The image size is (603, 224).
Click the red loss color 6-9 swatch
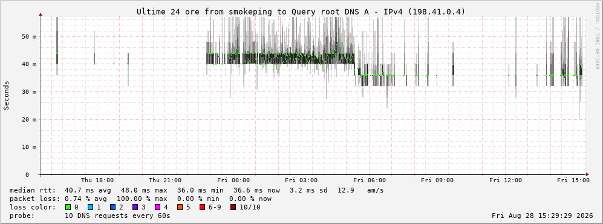202,207
